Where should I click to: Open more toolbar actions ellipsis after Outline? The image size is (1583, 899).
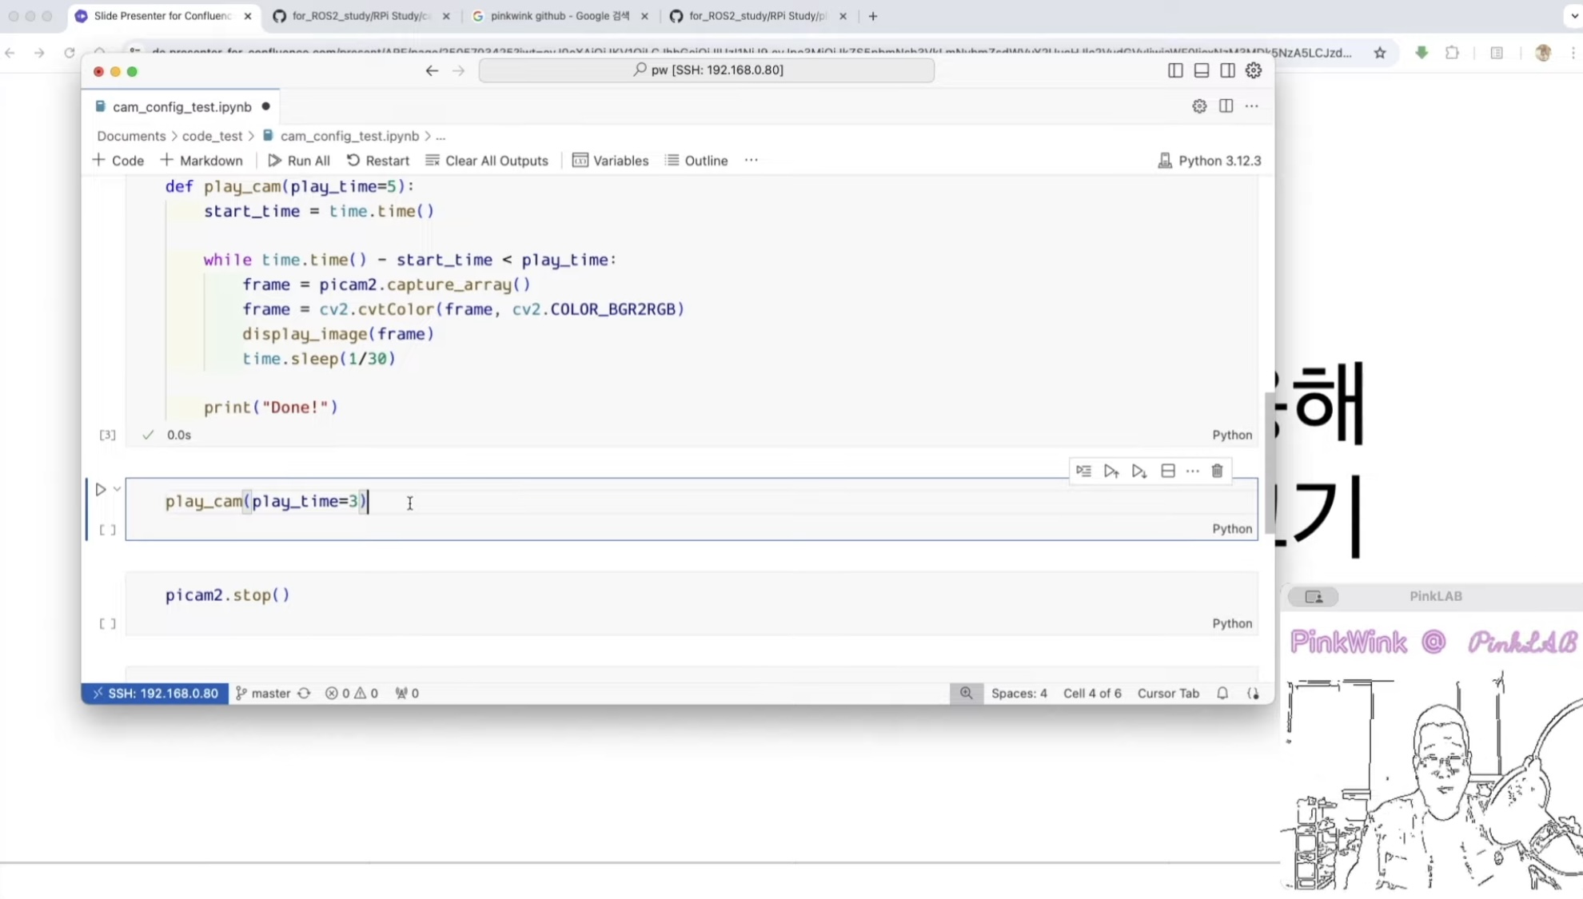coord(751,161)
